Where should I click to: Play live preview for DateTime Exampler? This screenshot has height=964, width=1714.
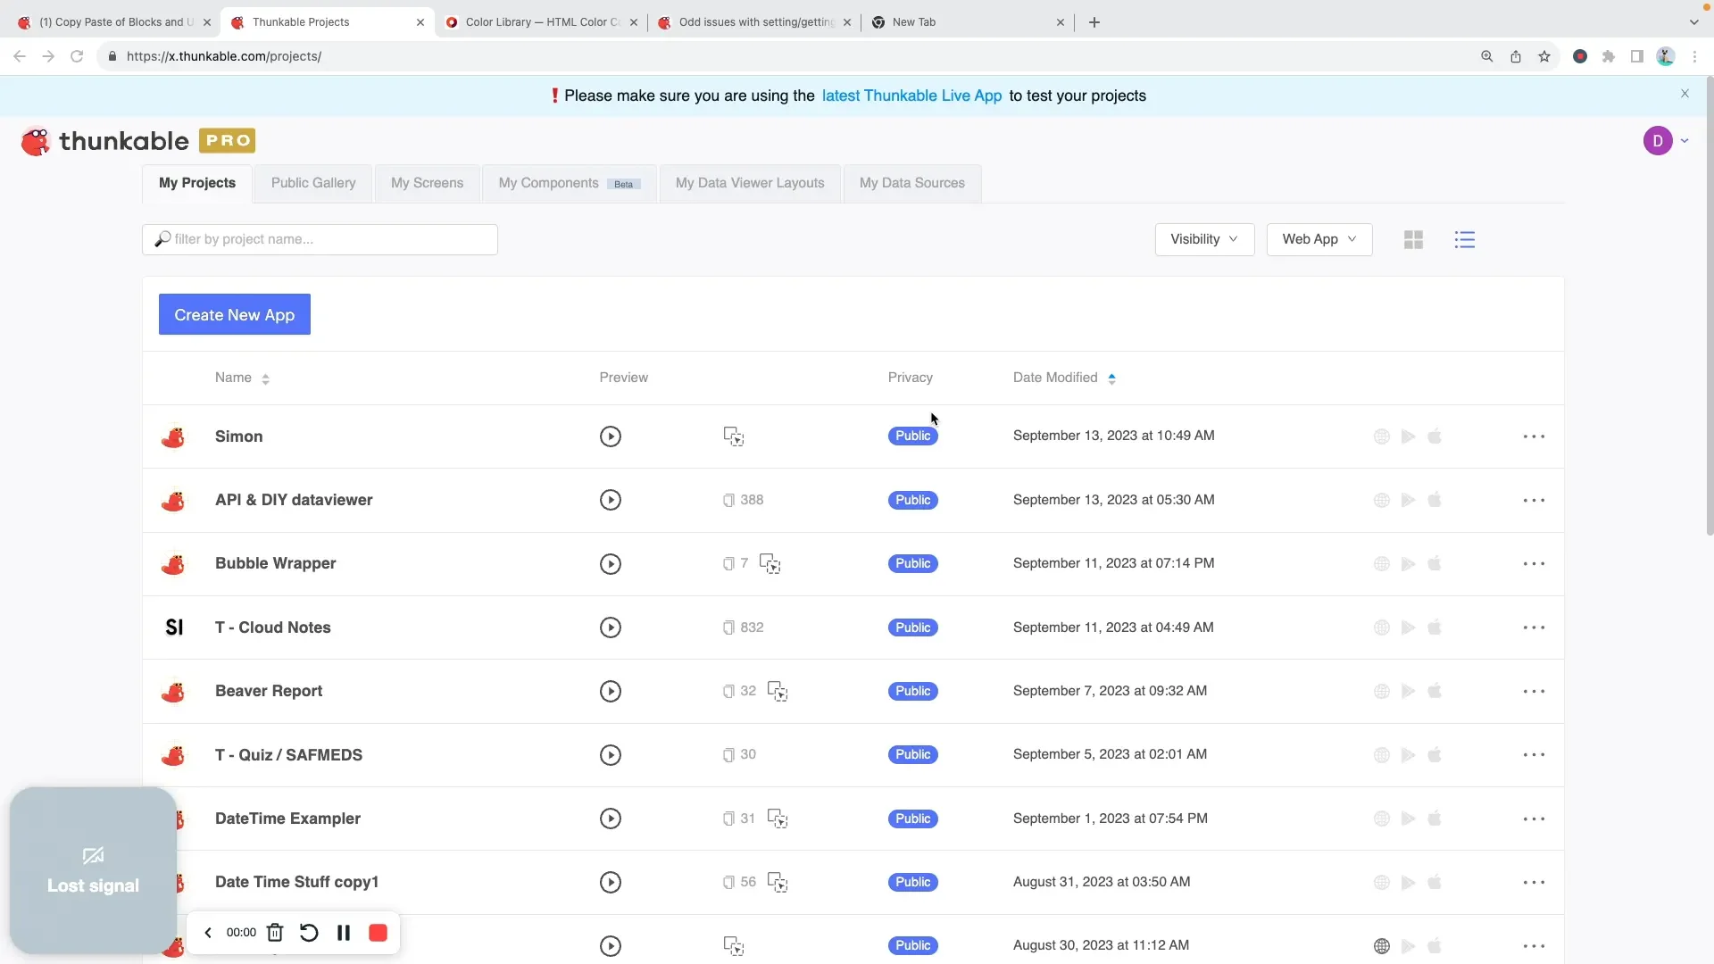point(611,819)
